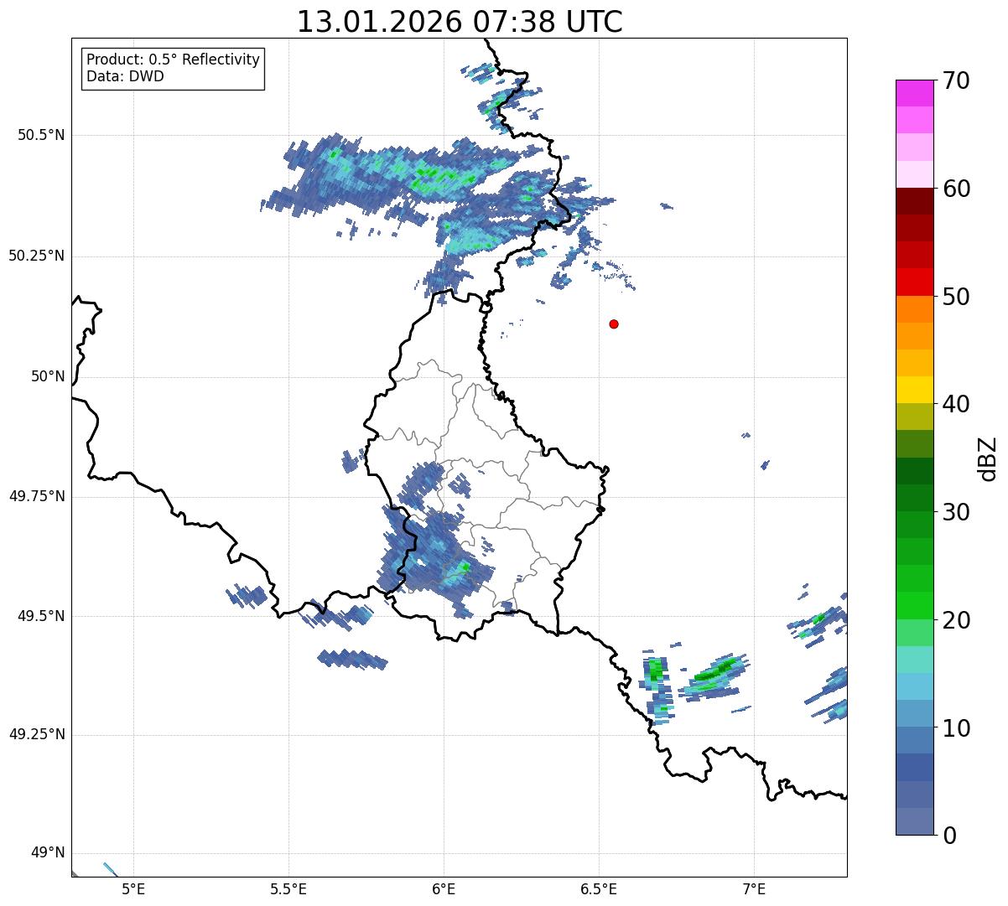Click the colorbar tick label "40"
This screenshot has width=1008, height=906.
click(x=956, y=404)
